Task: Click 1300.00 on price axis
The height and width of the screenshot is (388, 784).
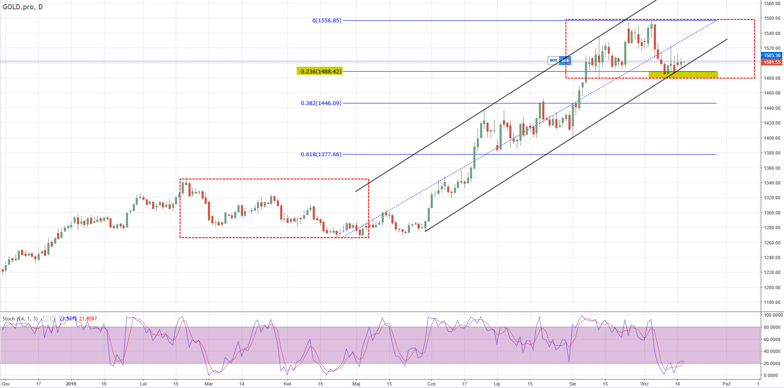Action: click(772, 213)
